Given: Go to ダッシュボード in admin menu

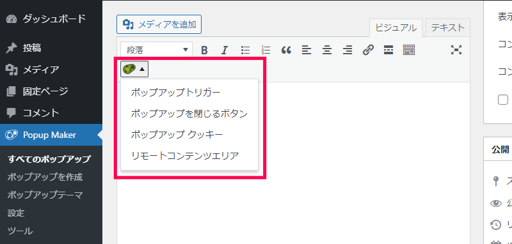Looking at the screenshot, I should (x=54, y=19).
